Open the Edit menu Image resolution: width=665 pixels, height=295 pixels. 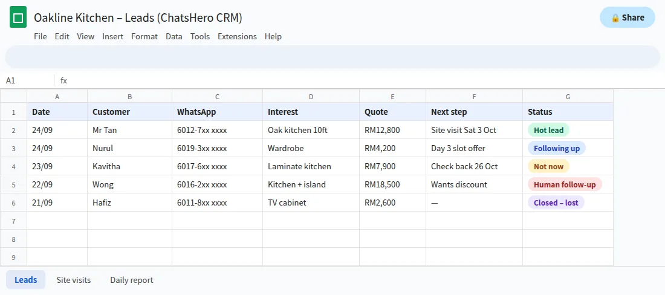pyautogui.click(x=62, y=36)
